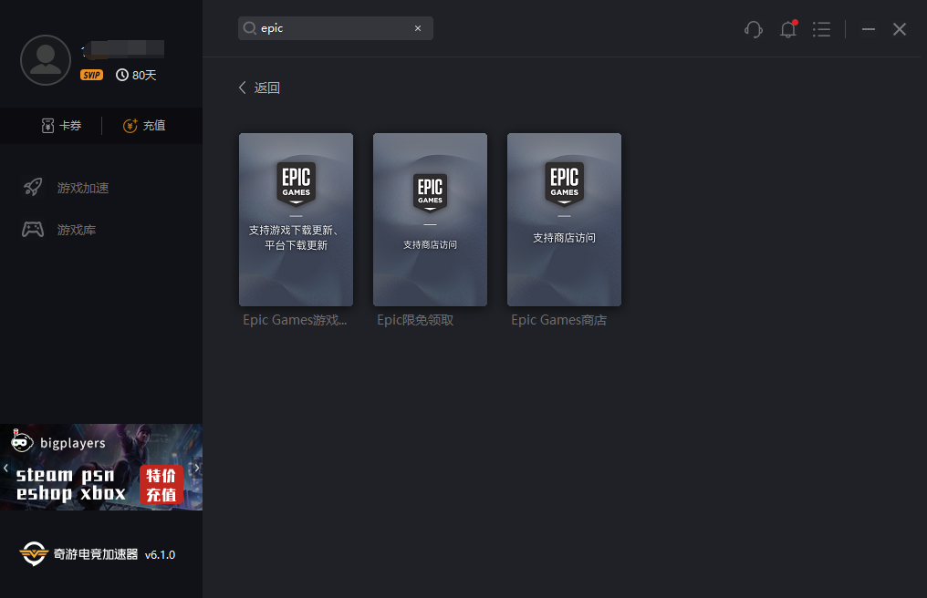Select 游戏库 in the sidebar
Viewport: 927px width, 598px height.
[x=59, y=230]
